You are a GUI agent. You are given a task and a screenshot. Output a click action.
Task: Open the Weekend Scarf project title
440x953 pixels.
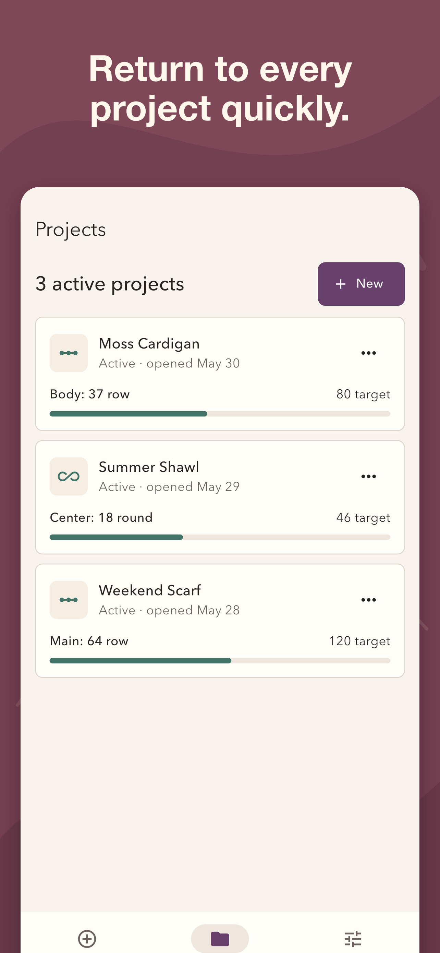[x=150, y=590]
